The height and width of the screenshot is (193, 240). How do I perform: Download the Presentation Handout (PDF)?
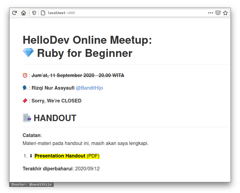(67, 156)
